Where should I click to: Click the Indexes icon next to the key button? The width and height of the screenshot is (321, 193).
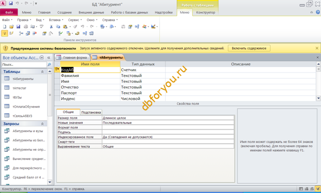point(11,33)
